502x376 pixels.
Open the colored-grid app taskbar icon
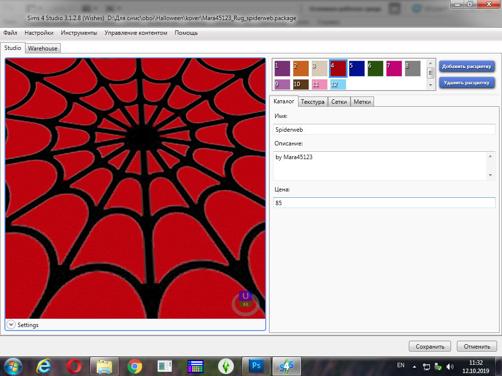(x=196, y=366)
